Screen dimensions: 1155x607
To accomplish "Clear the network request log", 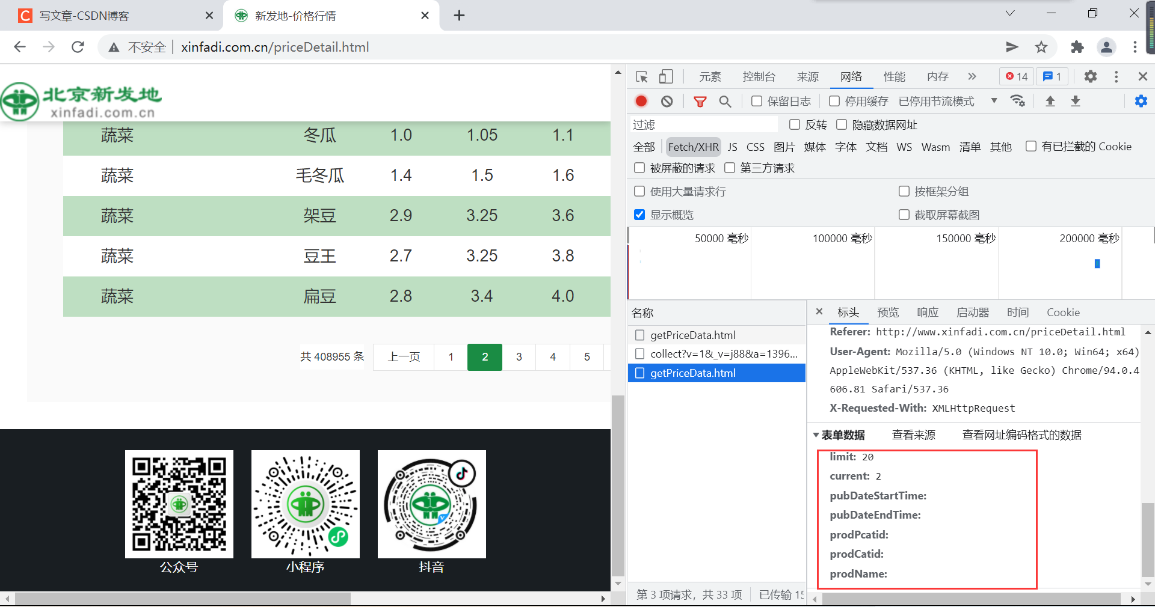I will (666, 101).
